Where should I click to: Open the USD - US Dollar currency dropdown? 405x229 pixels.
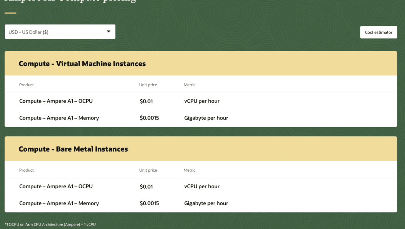(60, 32)
